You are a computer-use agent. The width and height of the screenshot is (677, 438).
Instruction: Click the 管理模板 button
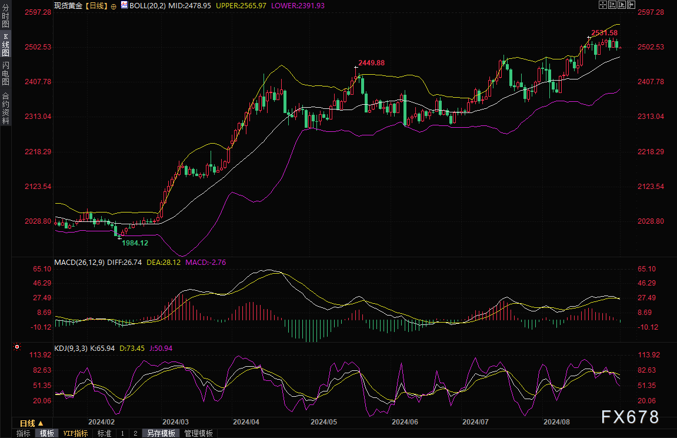click(198, 433)
